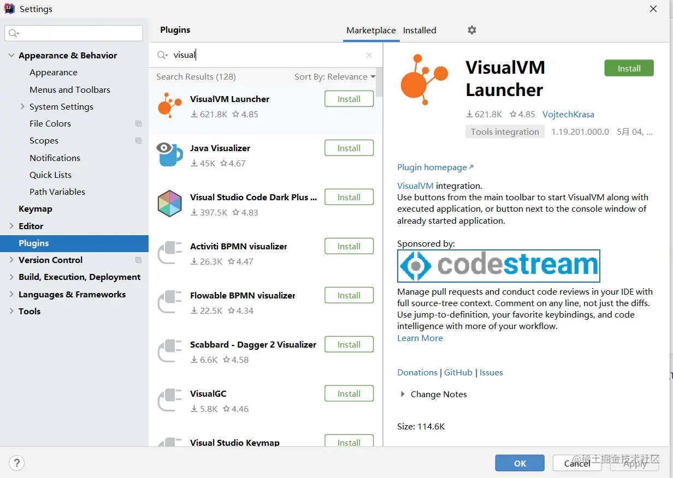Image resolution: width=673 pixels, height=478 pixels.
Task: Open the Sort By: Relevance dropdown
Action: pos(335,77)
